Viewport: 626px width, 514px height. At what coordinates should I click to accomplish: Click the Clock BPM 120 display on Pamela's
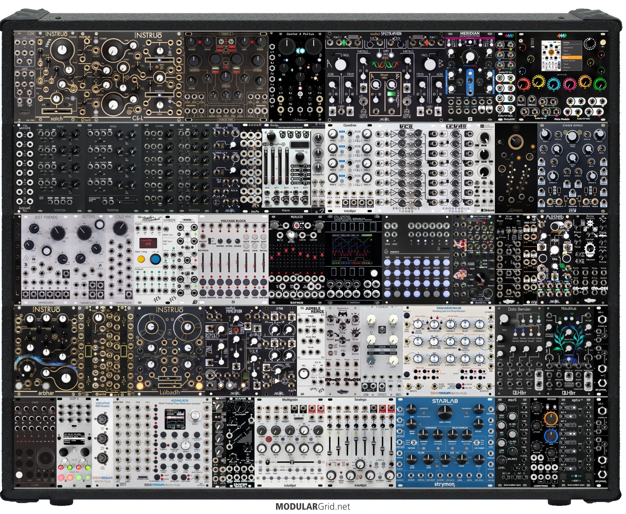coord(148,243)
